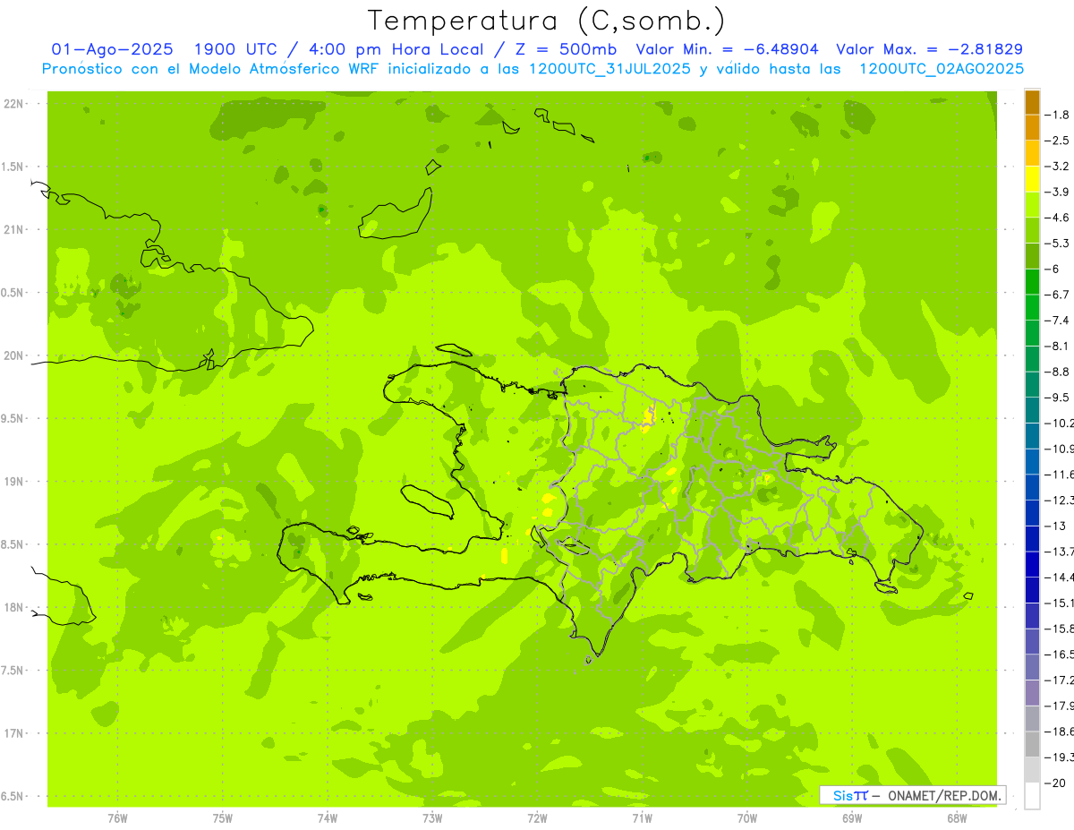
Task: Click the "1200UTC_02AGO2025" validity time
Action: pos(942,69)
